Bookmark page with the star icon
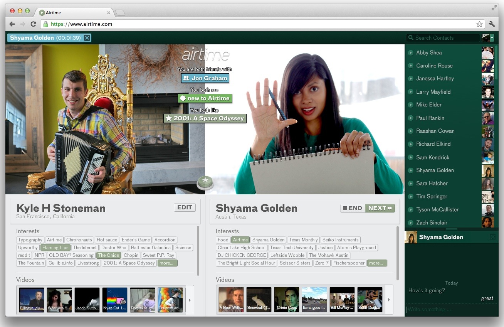This screenshot has width=504, height=327. [479, 24]
